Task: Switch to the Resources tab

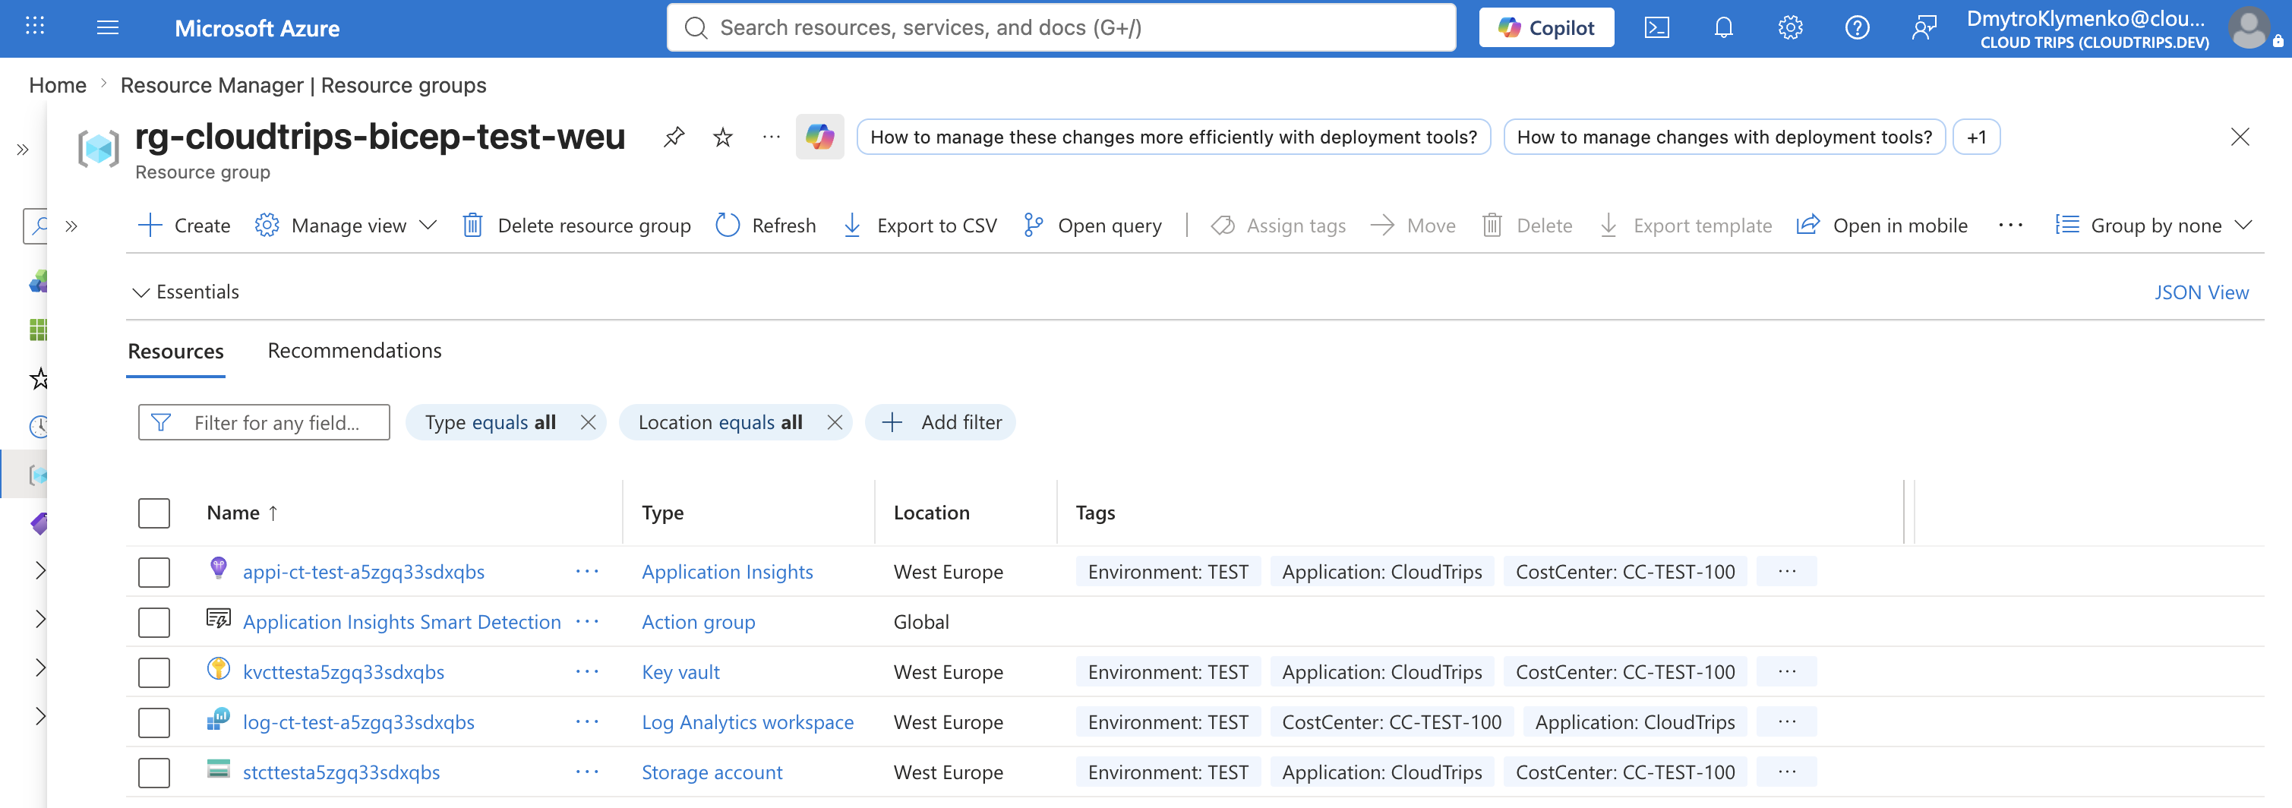Action: [x=175, y=352]
